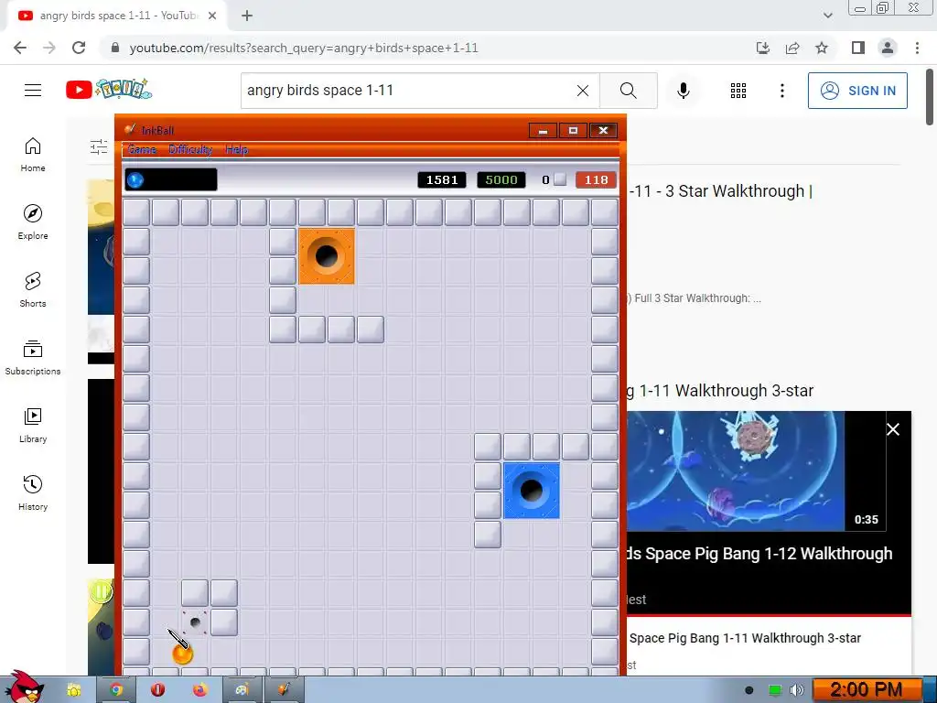
Task: Open Home in YouTube sidebar
Action: (x=33, y=155)
